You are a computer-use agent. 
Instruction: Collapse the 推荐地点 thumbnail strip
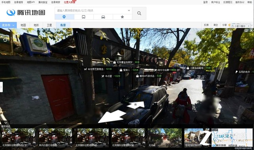(x=6, y=123)
